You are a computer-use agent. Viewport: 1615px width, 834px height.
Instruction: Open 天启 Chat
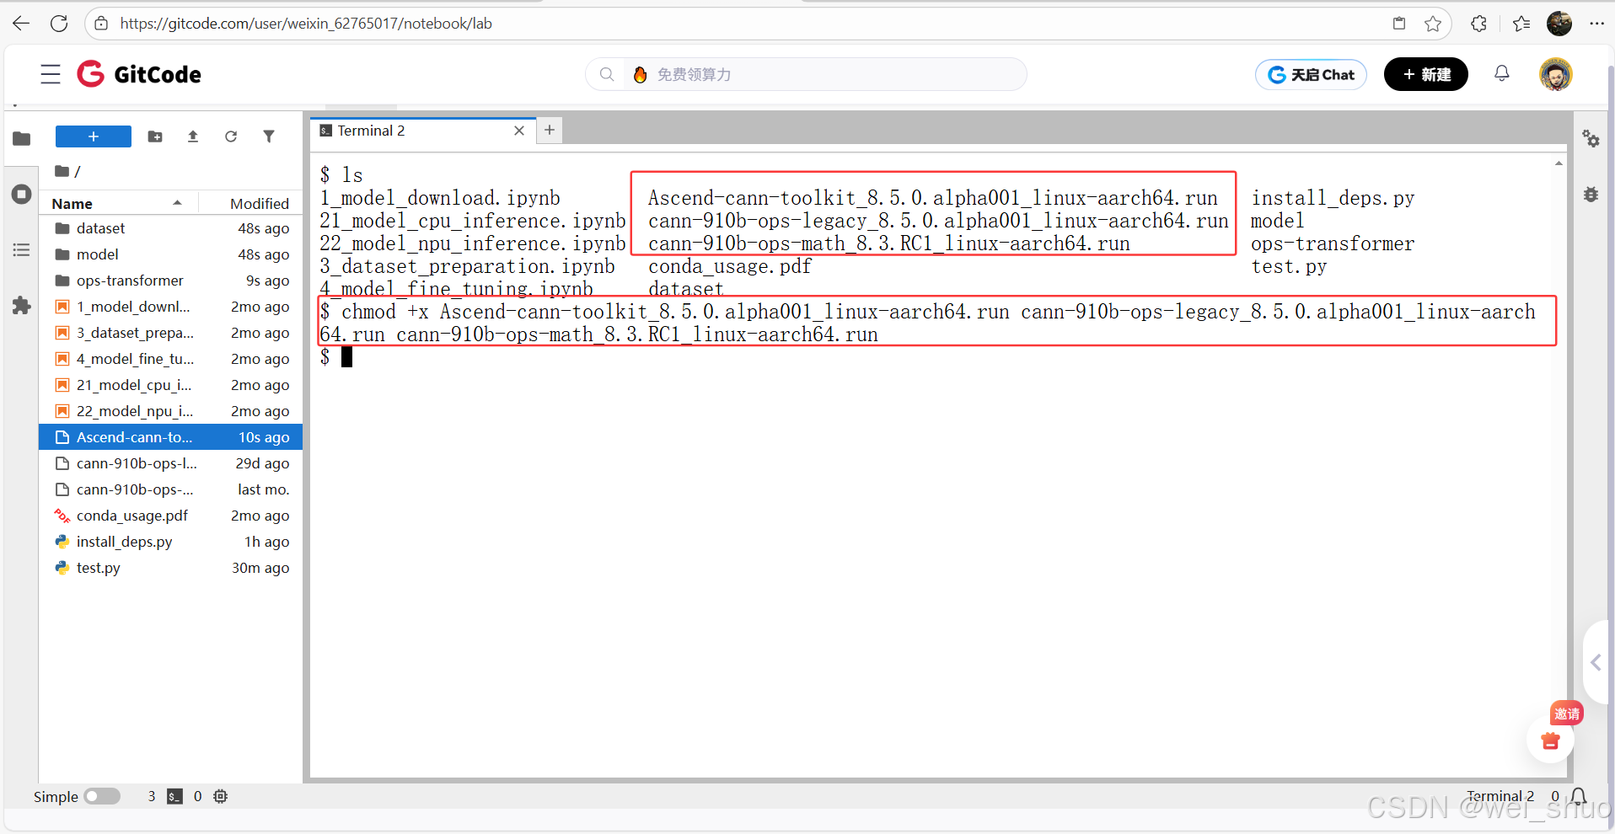pyautogui.click(x=1311, y=74)
